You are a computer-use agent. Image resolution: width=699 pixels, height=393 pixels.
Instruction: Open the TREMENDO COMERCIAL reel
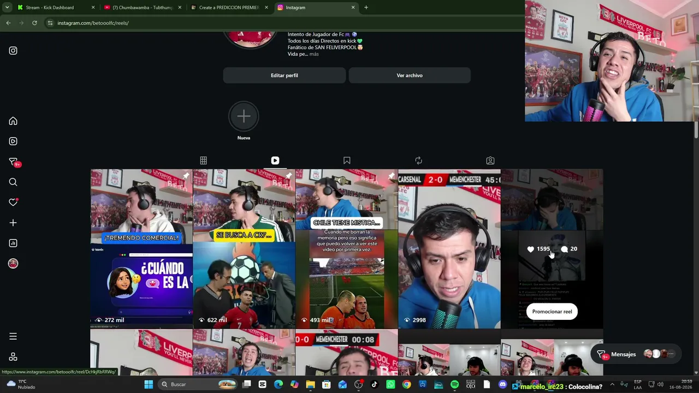(141, 249)
